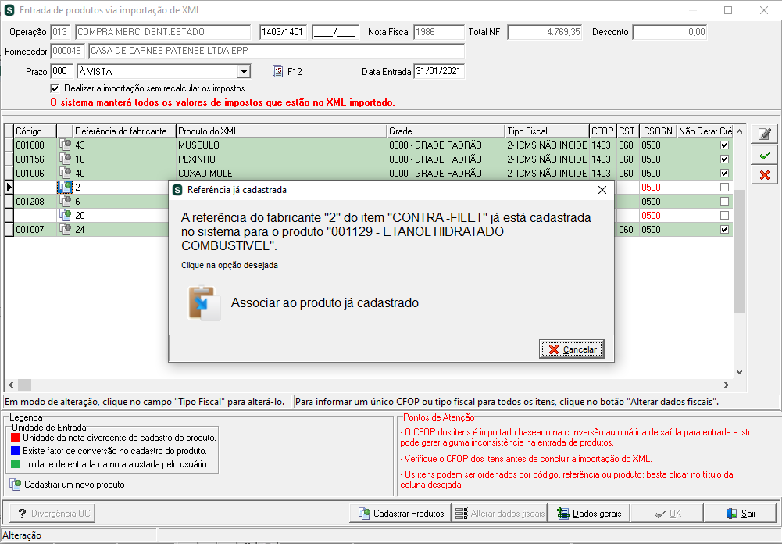782x544 pixels.
Task: Click the copy icon in the 001007 row
Action: pos(65,230)
